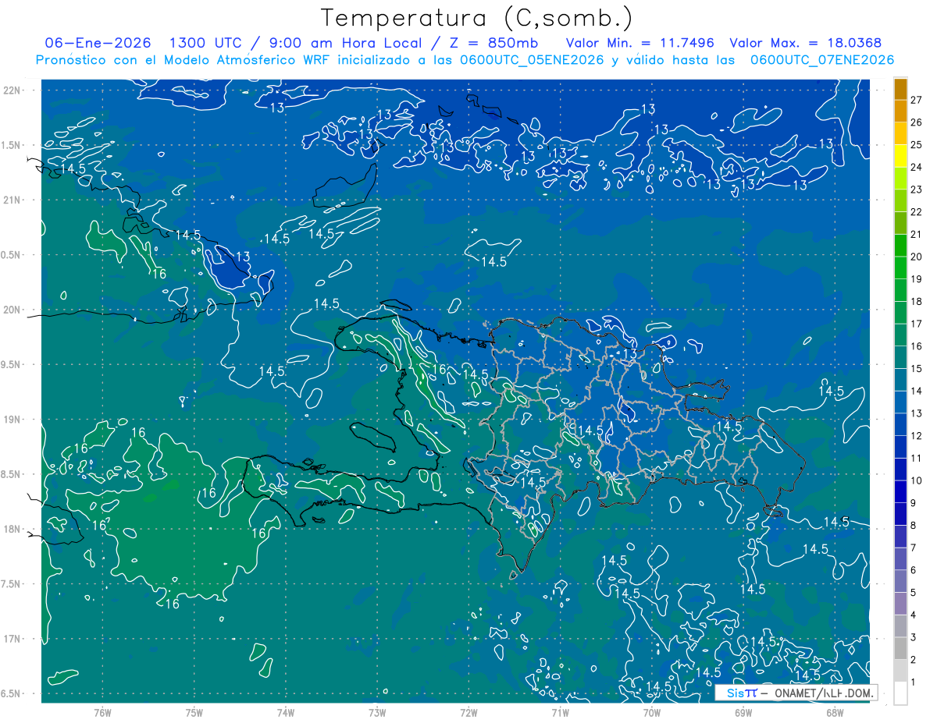Click the color scale label "7"
This screenshot has height=723, width=937.
[914, 548]
